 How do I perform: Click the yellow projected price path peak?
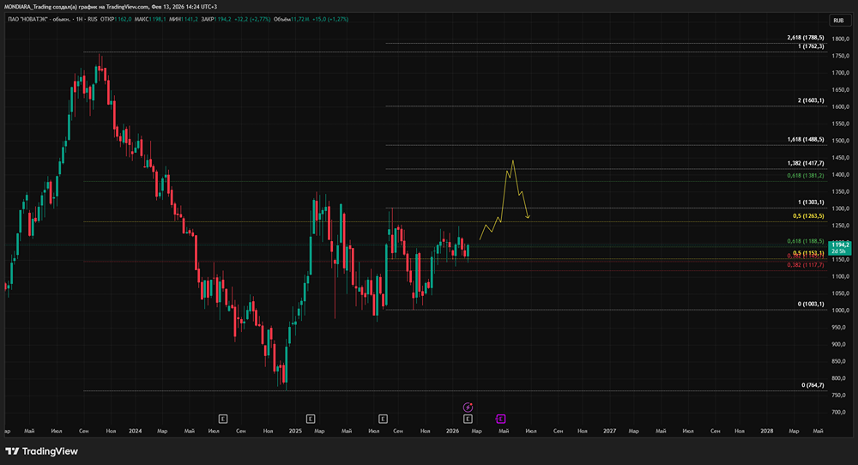(513, 160)
